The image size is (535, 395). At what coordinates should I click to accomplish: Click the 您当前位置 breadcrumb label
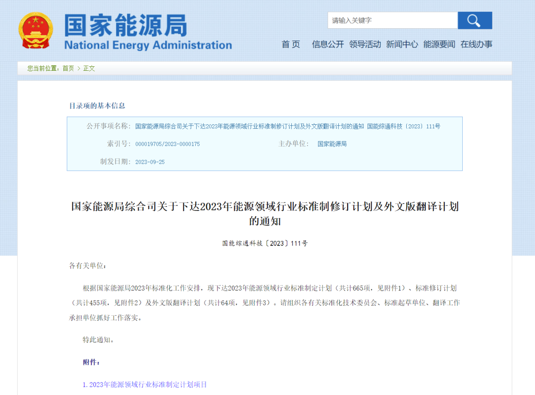pos(43,68)
